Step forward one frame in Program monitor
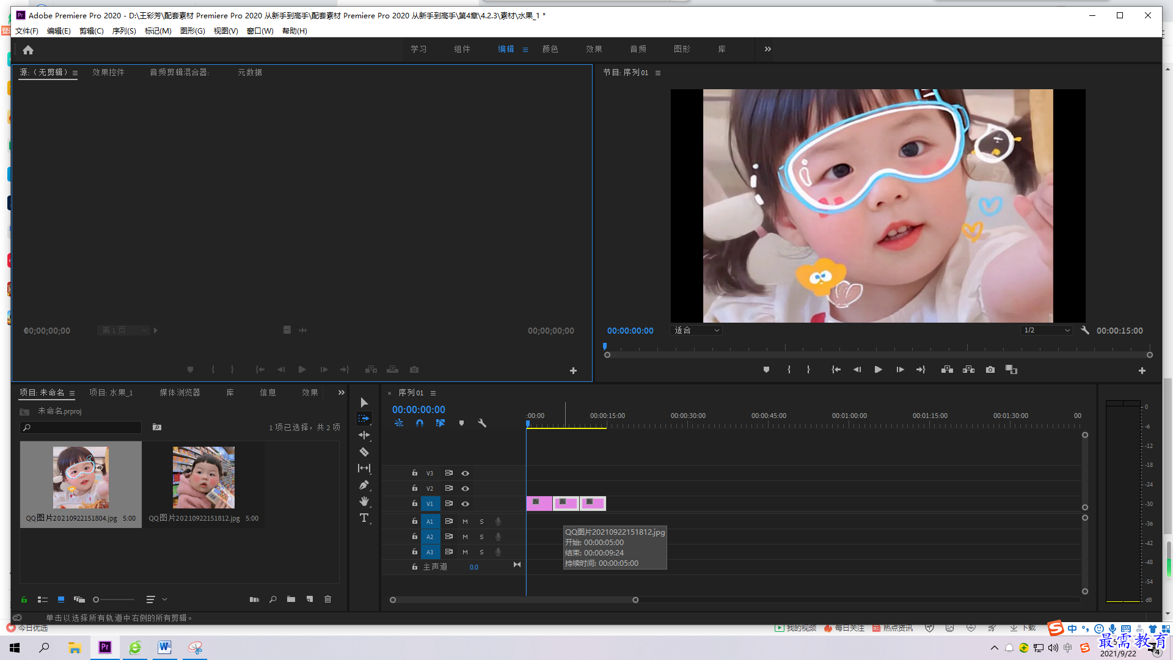The height and width of the screenshot is (660, 1173). pos(900,370)
